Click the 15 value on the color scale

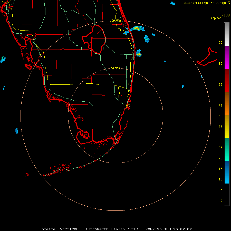point(220,169)
